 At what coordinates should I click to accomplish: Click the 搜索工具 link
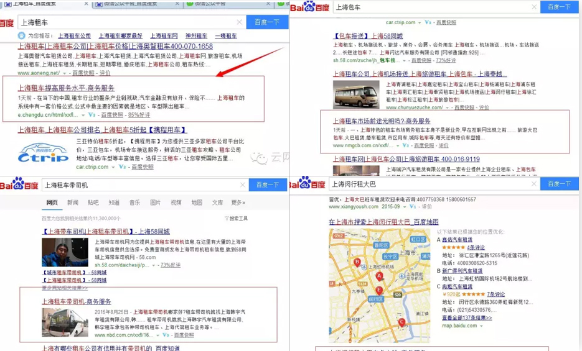tap(238, 219)
